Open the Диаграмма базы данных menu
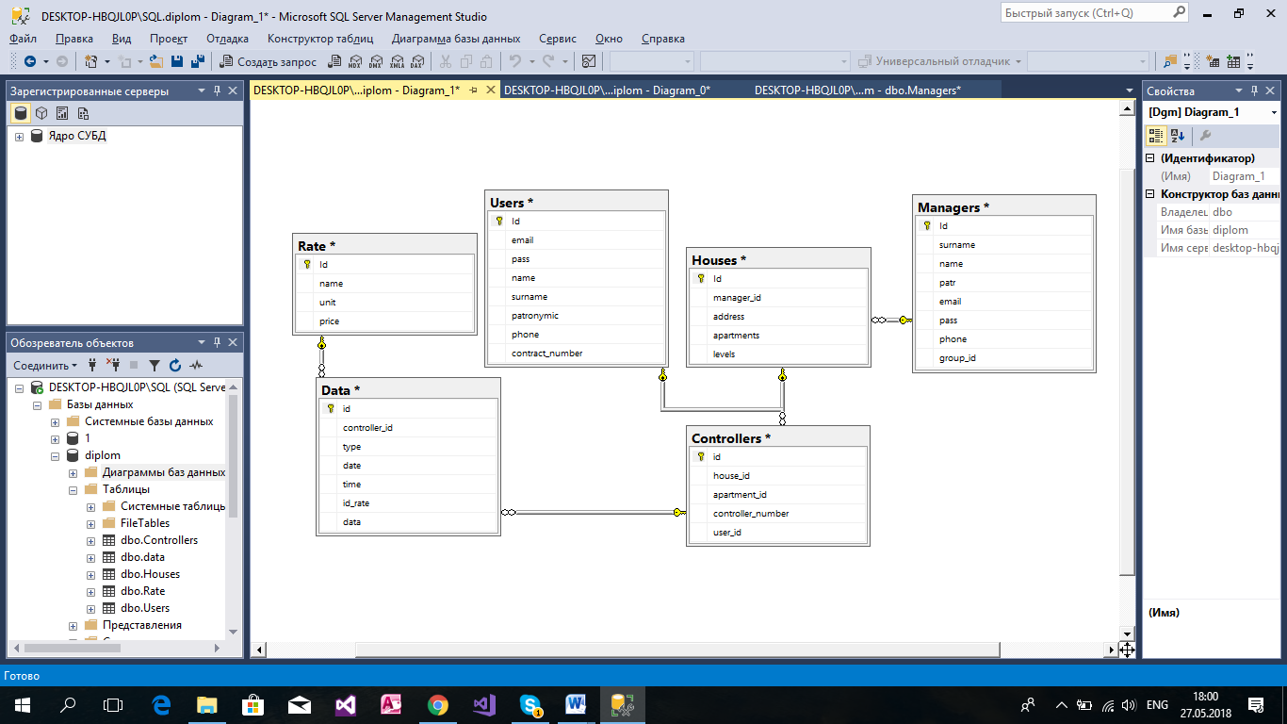The image size is (1287, 724). (456, 39)
